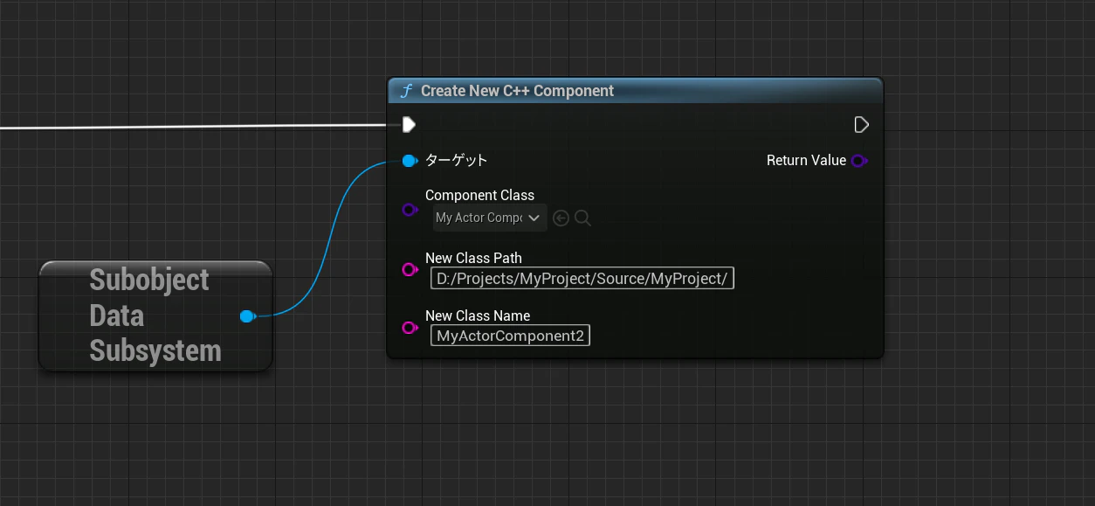
Task: Click the Subobject Data Subsystem output pin
Action: point(247,315)
